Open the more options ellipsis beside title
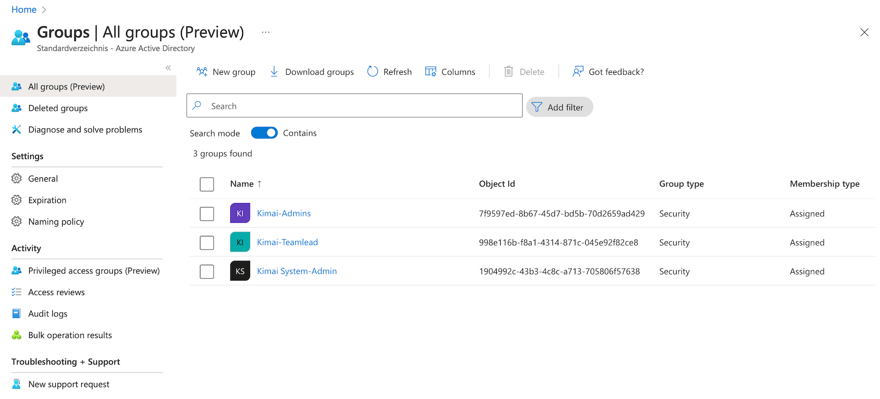The image size is (880, 399). [265, 32]
